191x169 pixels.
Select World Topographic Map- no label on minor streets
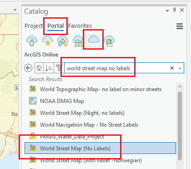(x=100, y=89)
